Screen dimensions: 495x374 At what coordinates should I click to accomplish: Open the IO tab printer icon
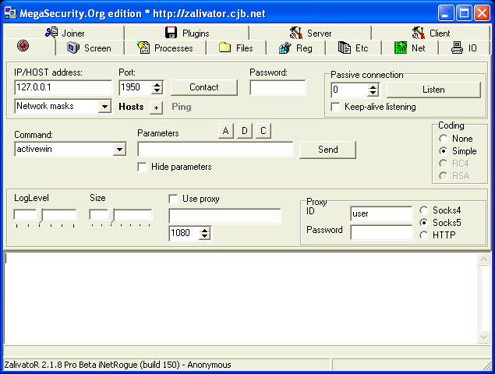(458, 48)
